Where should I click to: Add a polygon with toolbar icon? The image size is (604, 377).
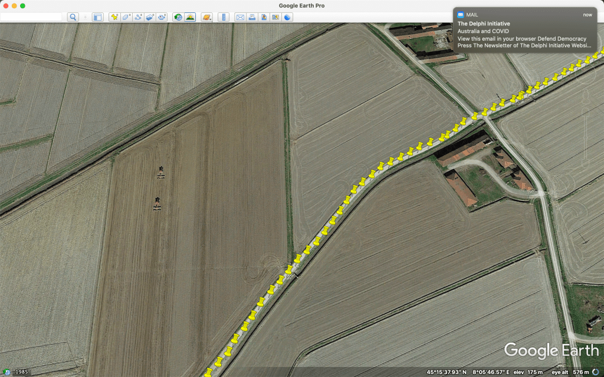(x=126, y=17)
